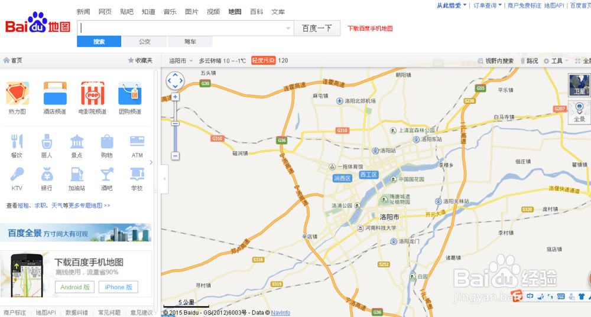Select the 丽人 beauty category icon
Image resolution: width=591 pixels, height=317 pixels.
[47, 142]
